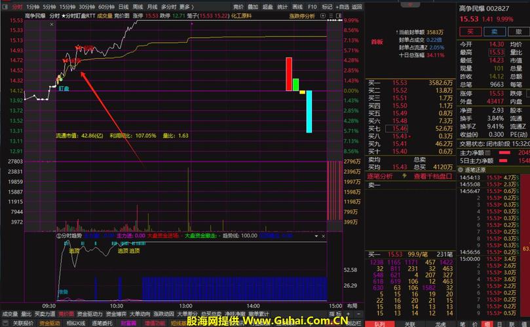Open F10 company information
The height and width of the screenshot is (327, 530).
312,7
